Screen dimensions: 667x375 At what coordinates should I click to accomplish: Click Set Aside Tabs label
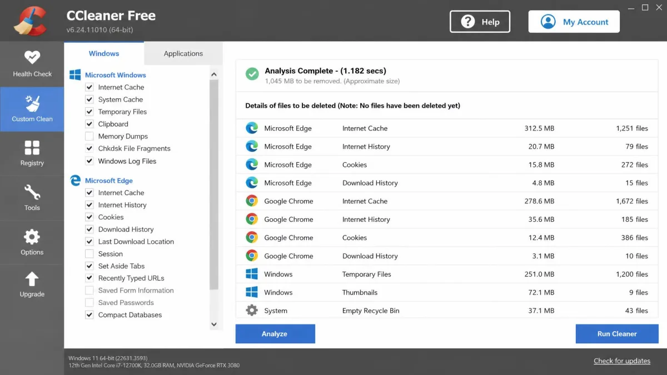pos(121,266)
